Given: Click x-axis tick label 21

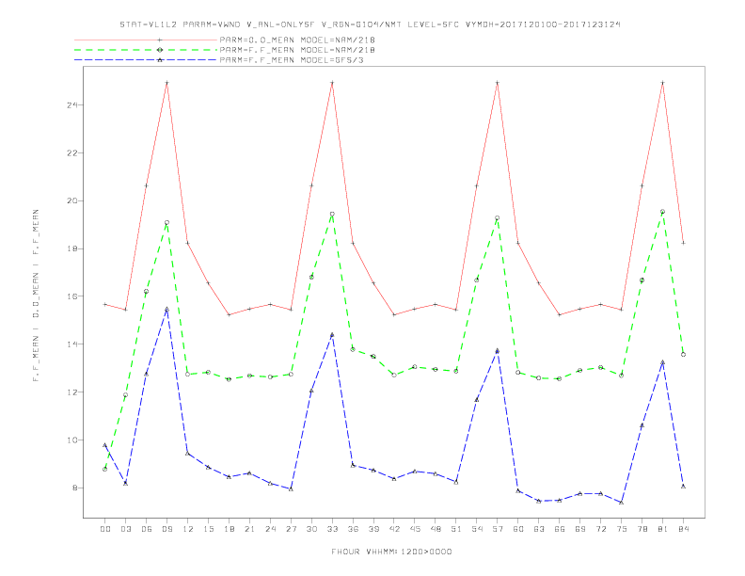Looking at the screenshot, I should (x=249, y=529).
